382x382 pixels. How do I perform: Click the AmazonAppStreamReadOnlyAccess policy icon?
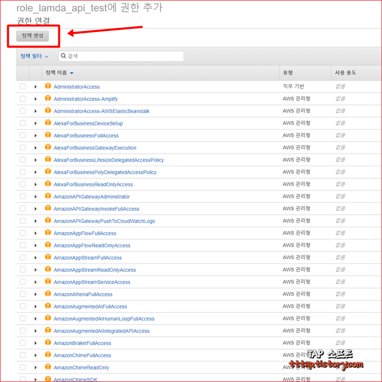48,269
